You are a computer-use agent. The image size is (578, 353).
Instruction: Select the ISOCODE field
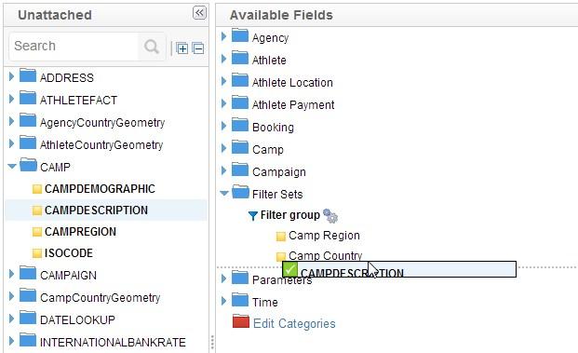click(x=69, y=253)
